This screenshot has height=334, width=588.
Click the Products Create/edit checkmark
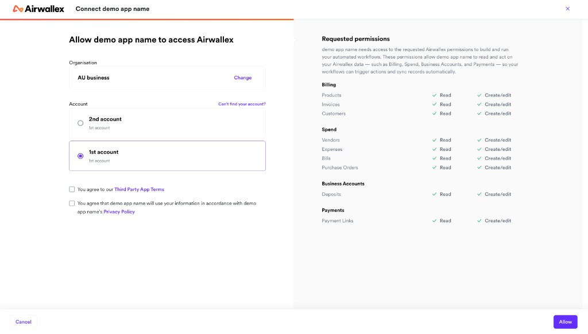pos(479,95)
